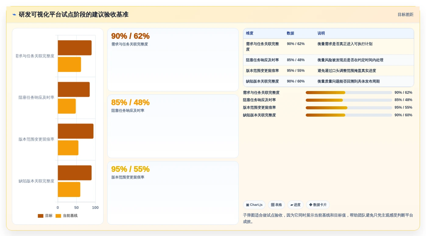
Task: Select the 表格 tag chip
Action: point(276,205)
